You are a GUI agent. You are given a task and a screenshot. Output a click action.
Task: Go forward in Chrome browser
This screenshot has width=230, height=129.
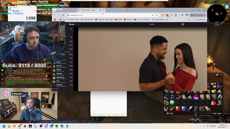(x=59, y=15)
